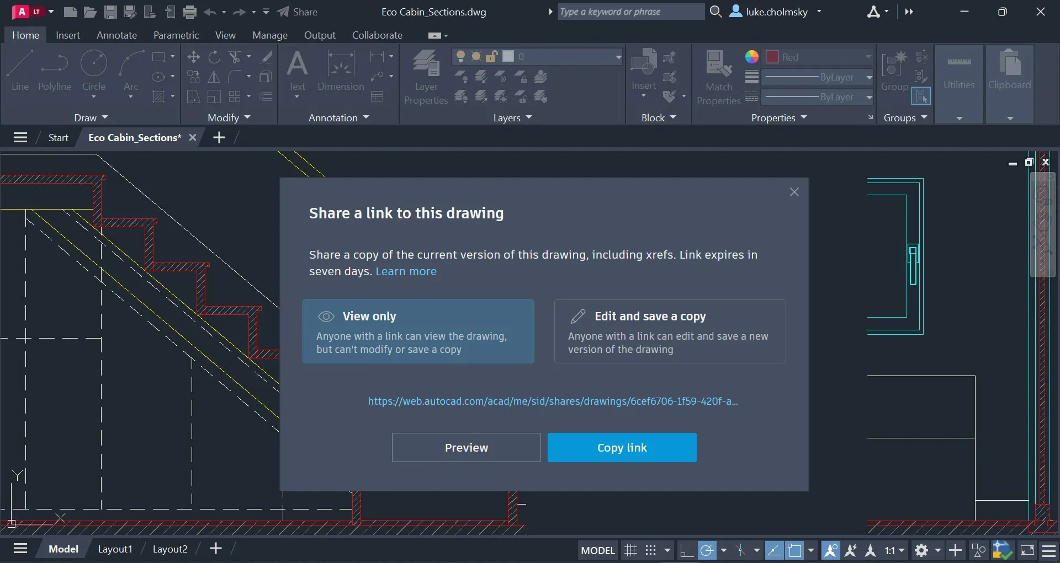Select the Dimension tool
1060x563 pixels.
341,71
